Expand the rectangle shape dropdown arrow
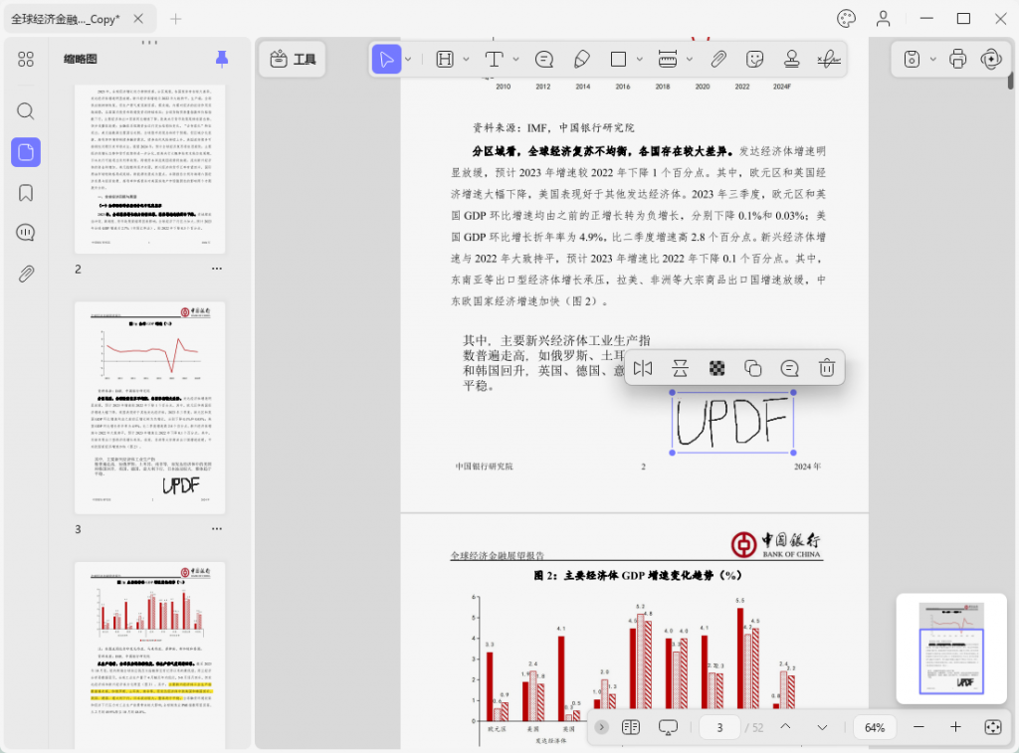This screenshot has width=1019, height=753. [x=638, y=60]
